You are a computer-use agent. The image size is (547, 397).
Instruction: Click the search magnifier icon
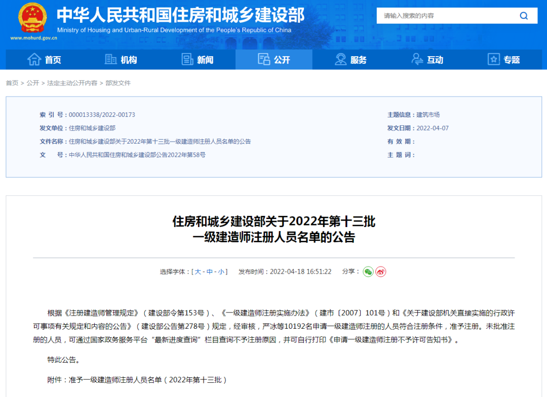524,16
